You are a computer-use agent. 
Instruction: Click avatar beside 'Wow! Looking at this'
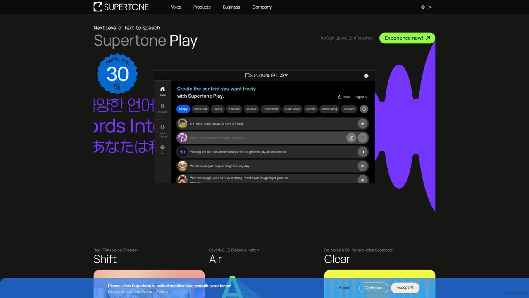182,166
